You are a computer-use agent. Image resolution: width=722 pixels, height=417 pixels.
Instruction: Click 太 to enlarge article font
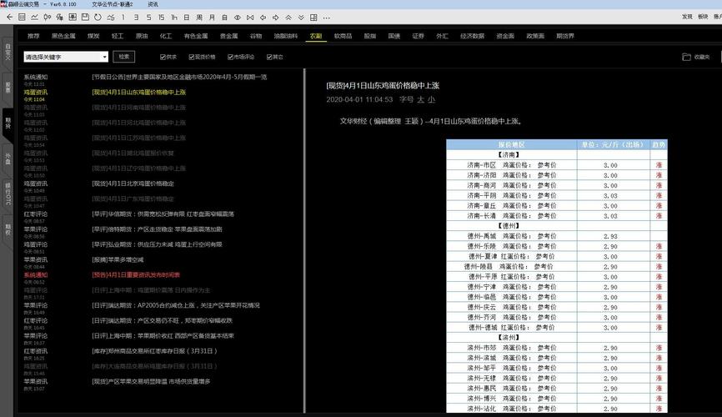coord(420,99)
